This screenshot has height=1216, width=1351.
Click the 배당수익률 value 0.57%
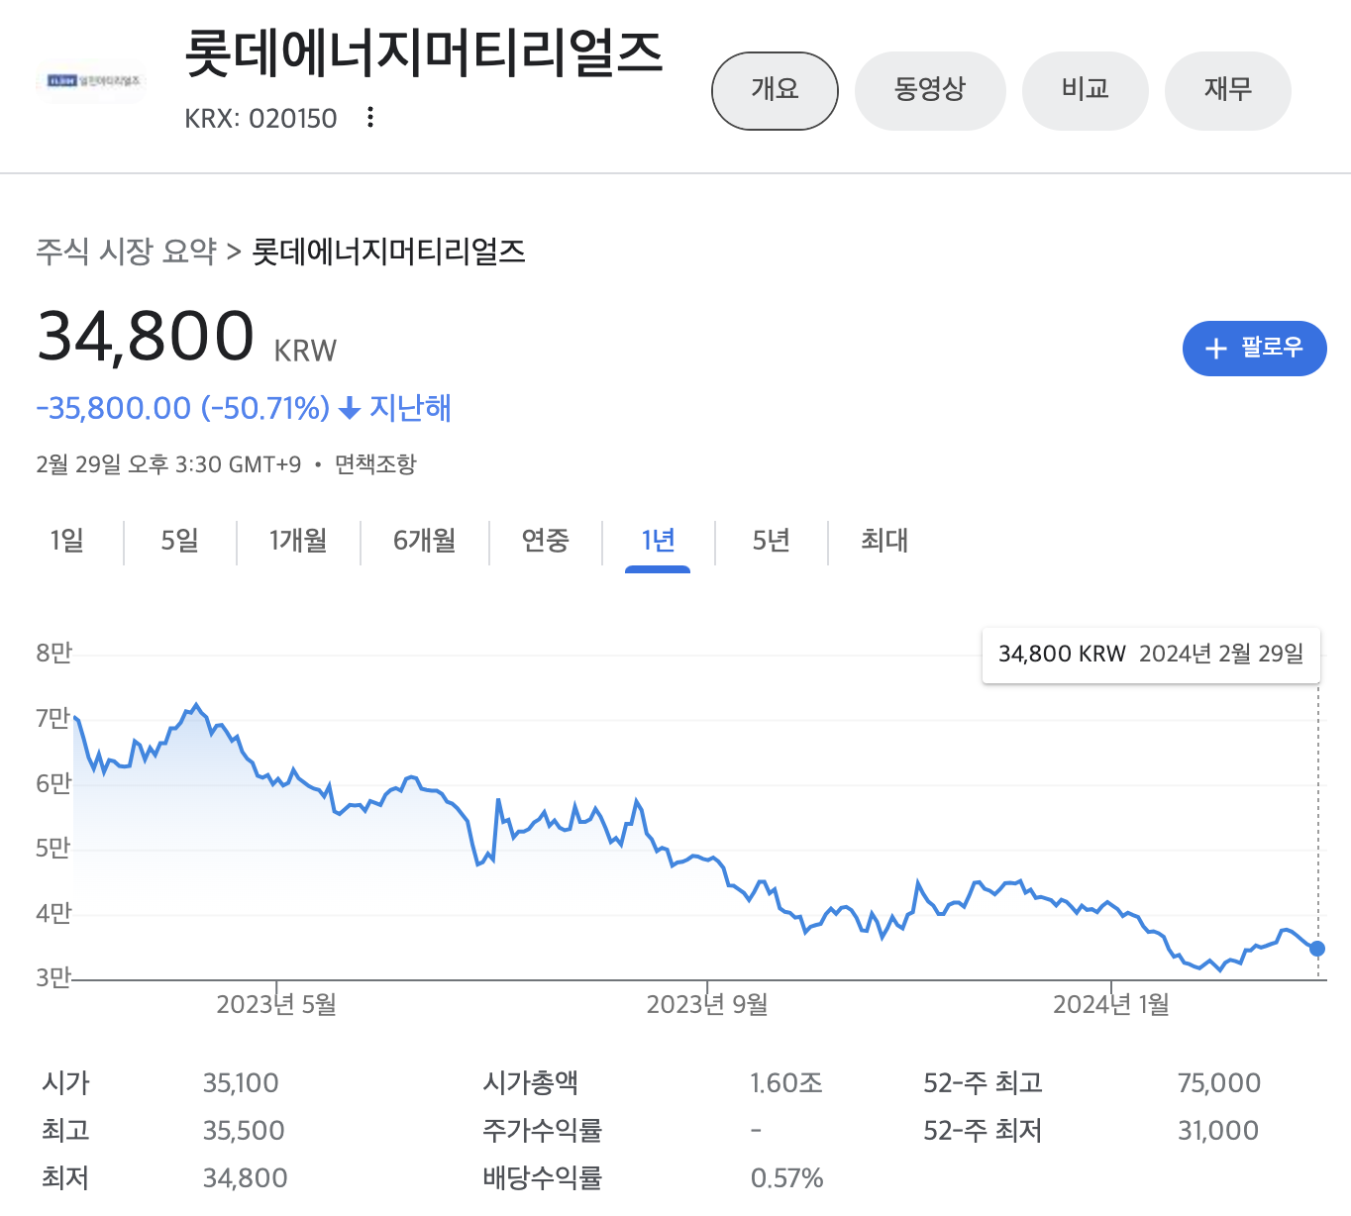click(x=787, y=1178)
